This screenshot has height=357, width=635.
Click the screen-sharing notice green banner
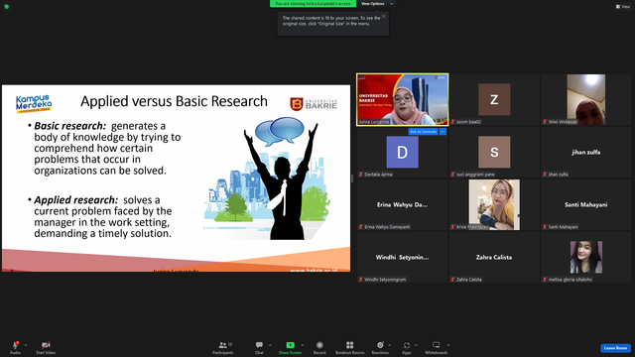pyautogui.click(x=314, y=4)
